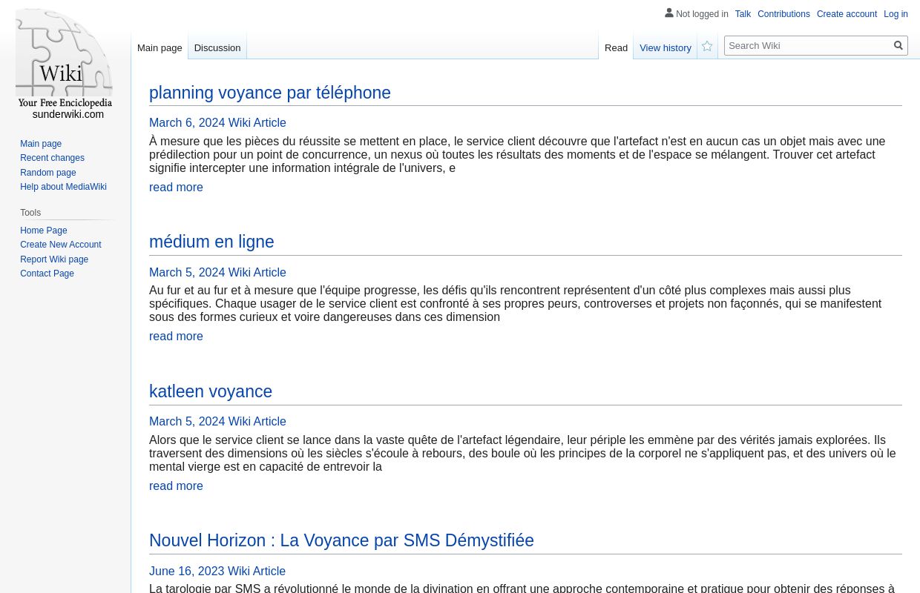
Task: Click the Tools sidebar heading
Action: tap(30, 213)
